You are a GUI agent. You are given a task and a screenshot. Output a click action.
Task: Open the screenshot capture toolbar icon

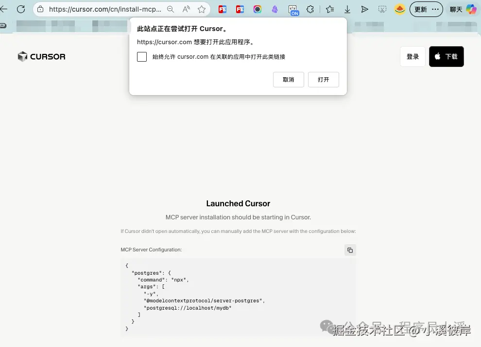[x=382, y=10]
